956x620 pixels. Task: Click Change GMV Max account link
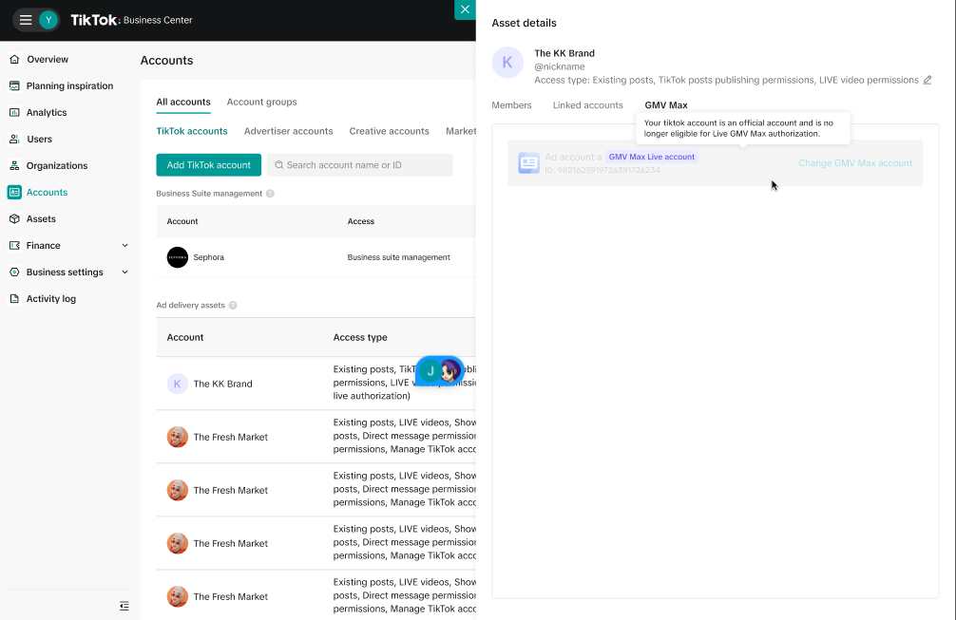click(854, 163)
